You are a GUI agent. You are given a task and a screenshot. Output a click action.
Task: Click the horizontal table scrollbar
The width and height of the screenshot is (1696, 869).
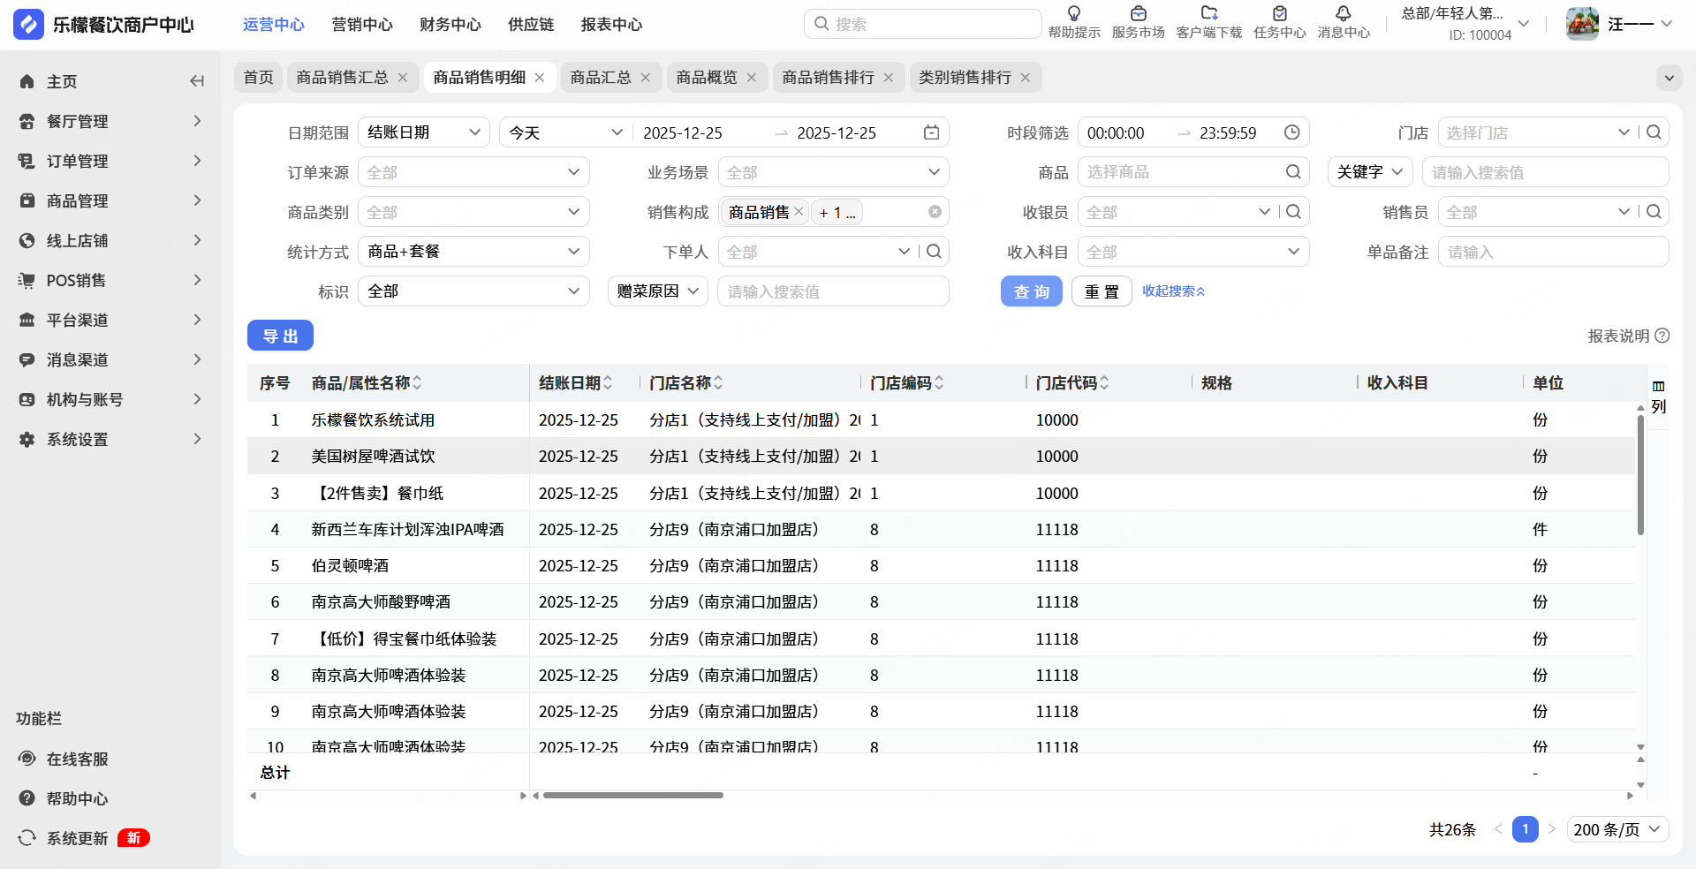632,796
